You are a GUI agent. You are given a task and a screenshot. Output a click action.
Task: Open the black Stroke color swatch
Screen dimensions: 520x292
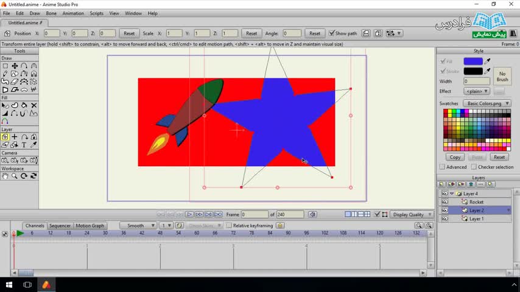473,71
